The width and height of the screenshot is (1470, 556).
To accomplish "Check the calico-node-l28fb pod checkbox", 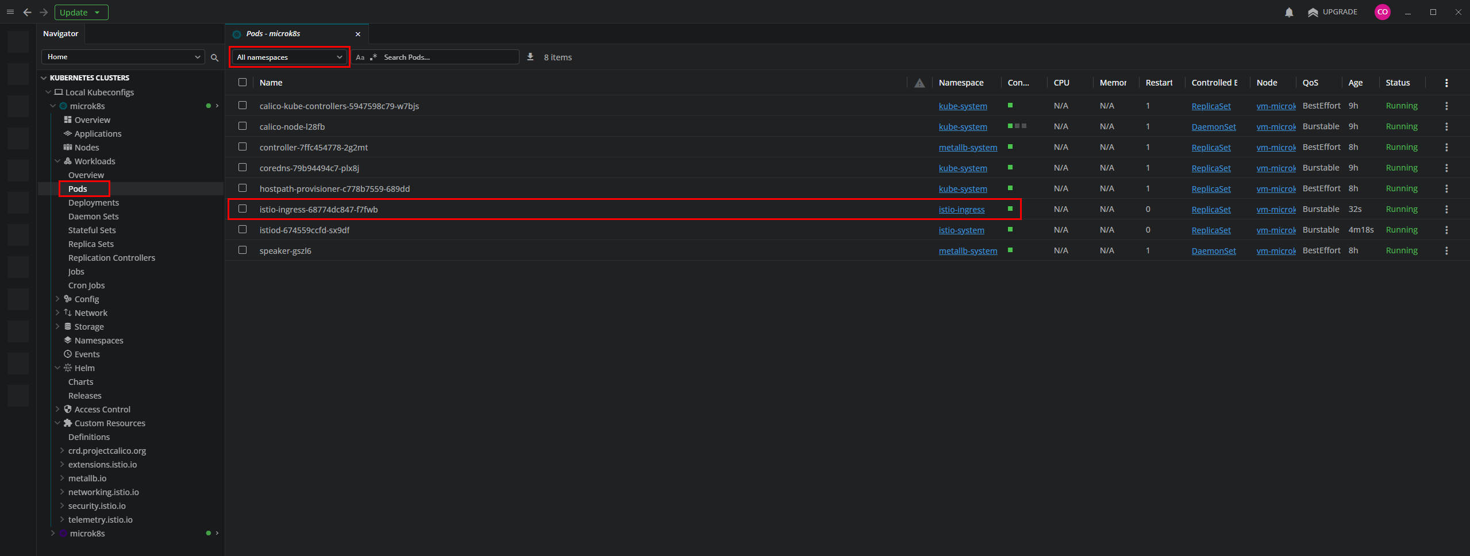I will 243,126.
